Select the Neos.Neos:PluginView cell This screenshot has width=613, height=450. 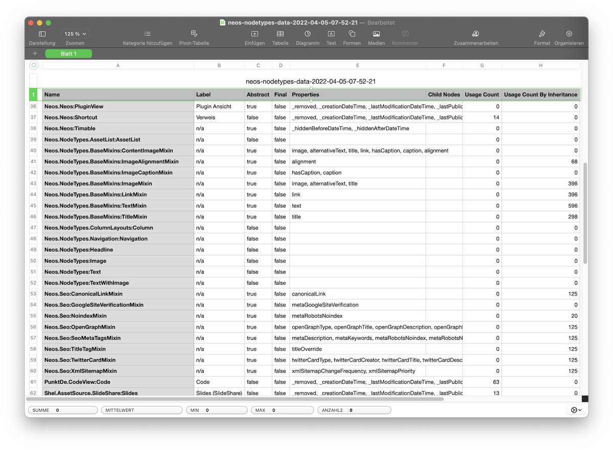(x=118, y=107)
